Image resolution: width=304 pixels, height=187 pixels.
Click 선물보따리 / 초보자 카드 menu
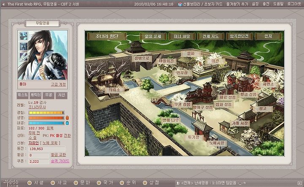(203, 4)
